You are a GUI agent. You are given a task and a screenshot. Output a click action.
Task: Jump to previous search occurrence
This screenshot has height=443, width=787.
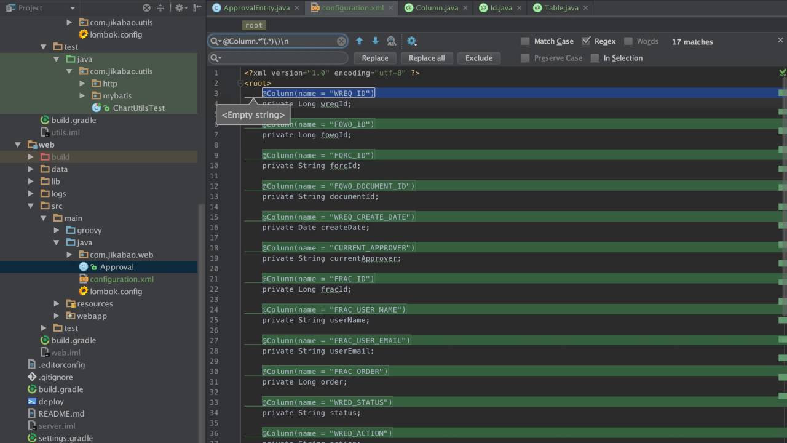(360, 41)
